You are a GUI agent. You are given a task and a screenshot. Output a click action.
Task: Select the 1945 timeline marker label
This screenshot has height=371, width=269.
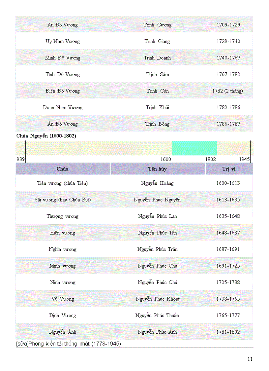(244, 159)
